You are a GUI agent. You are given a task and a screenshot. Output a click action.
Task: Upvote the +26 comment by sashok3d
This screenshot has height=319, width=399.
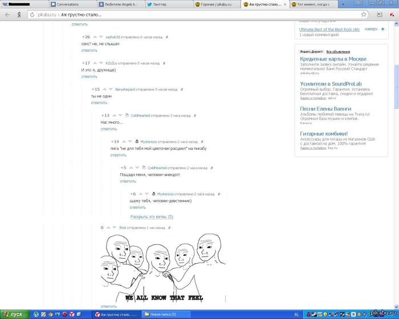(x=95, y=37)
